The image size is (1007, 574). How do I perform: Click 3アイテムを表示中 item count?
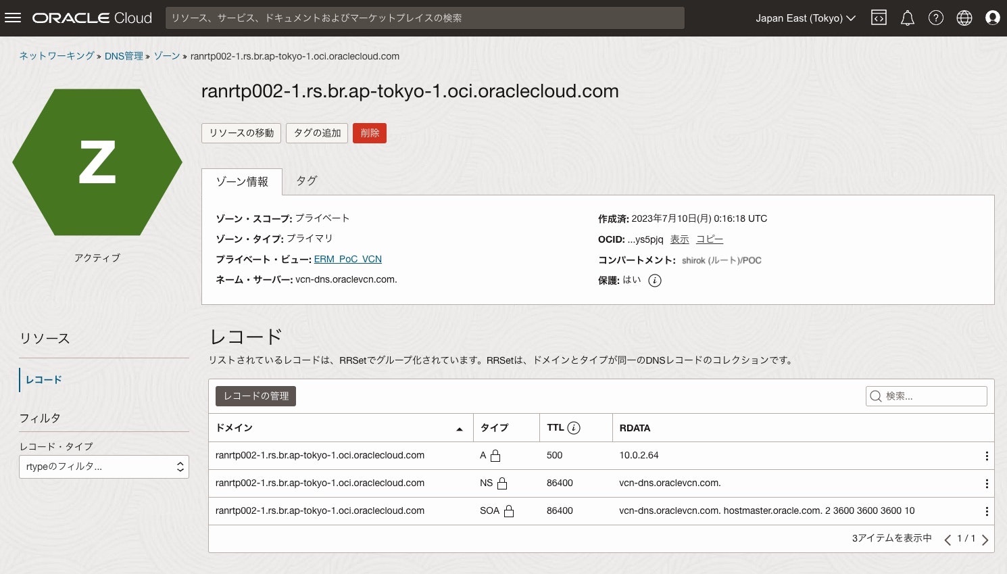[x=891, y=538]
